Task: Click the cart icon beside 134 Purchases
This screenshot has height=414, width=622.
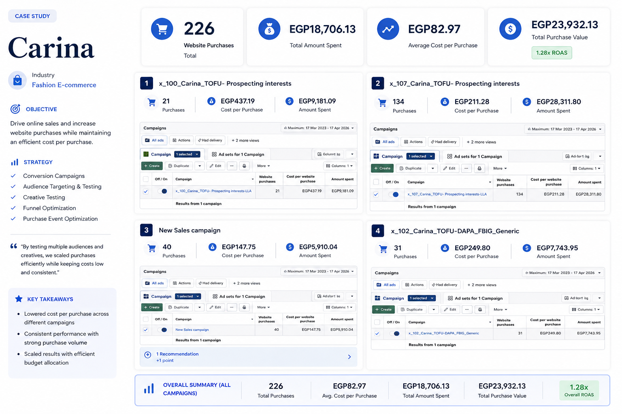Action: pos(382,103)
